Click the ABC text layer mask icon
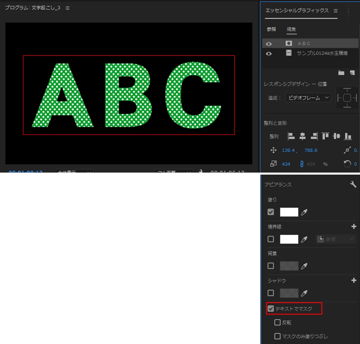The height and width of the screenshot is (344, 360). (x=289, y=43)
